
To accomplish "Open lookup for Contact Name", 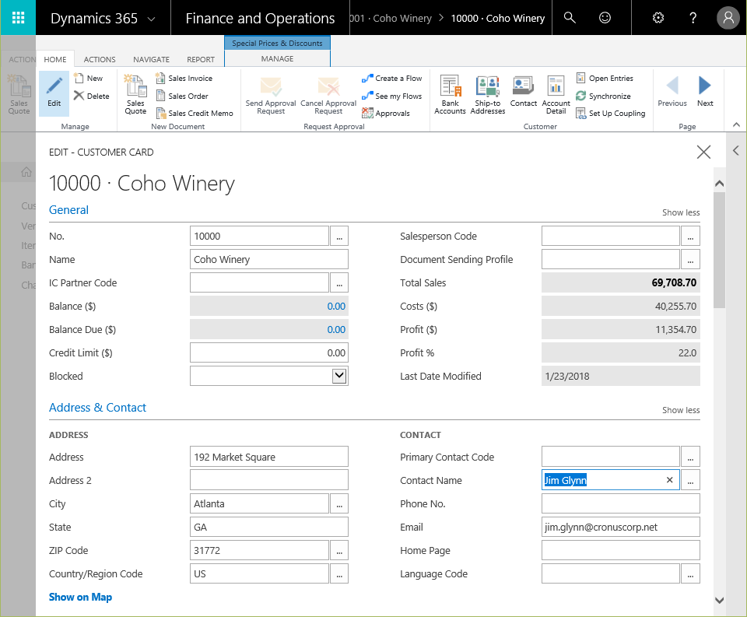I will [x=690, y=481].
